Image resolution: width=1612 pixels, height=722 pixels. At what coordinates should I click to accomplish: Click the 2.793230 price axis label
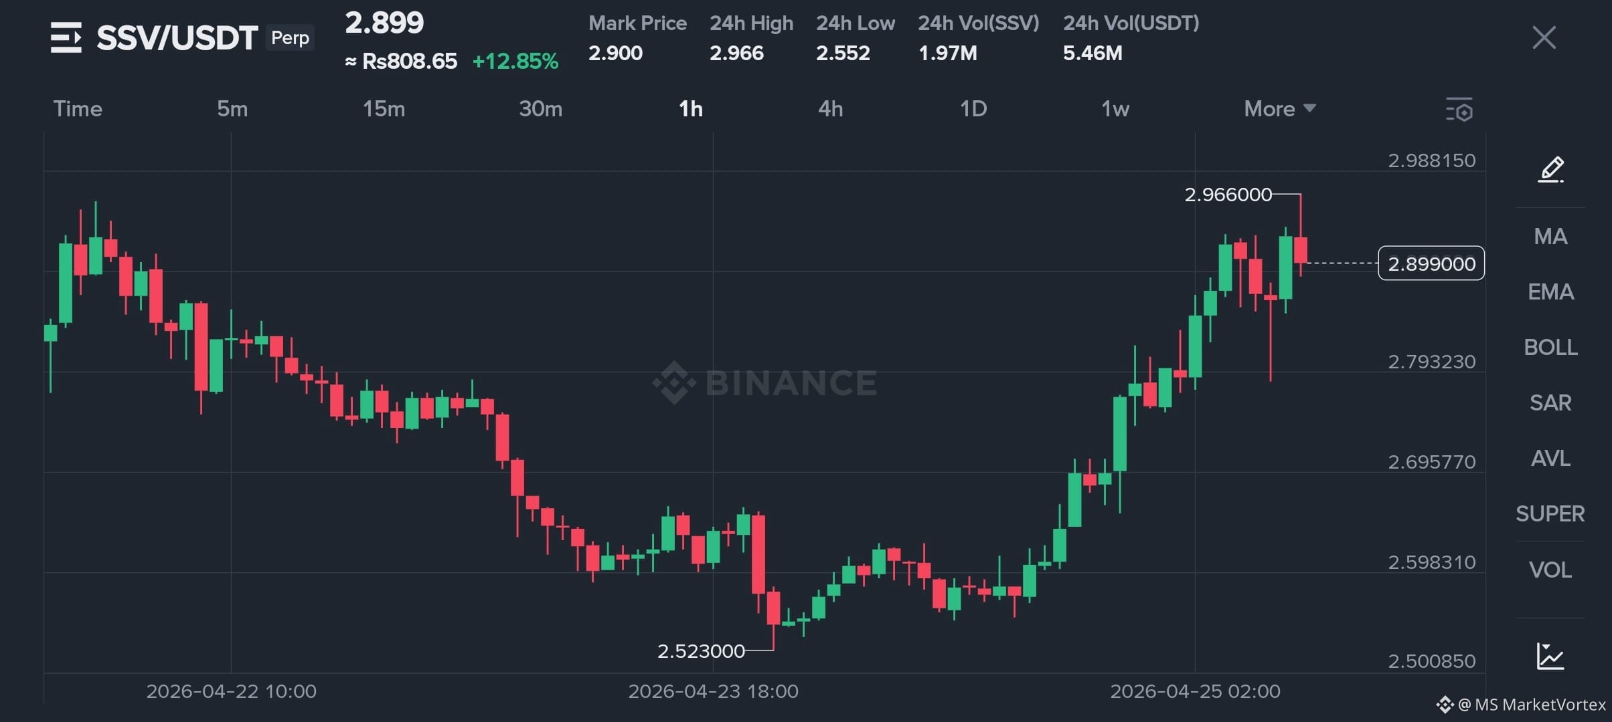[1432, 362]
